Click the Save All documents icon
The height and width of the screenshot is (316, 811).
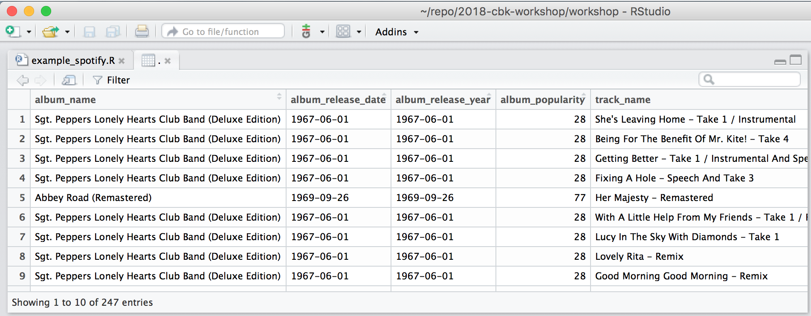pyautogui.click(x=113, y=32)
